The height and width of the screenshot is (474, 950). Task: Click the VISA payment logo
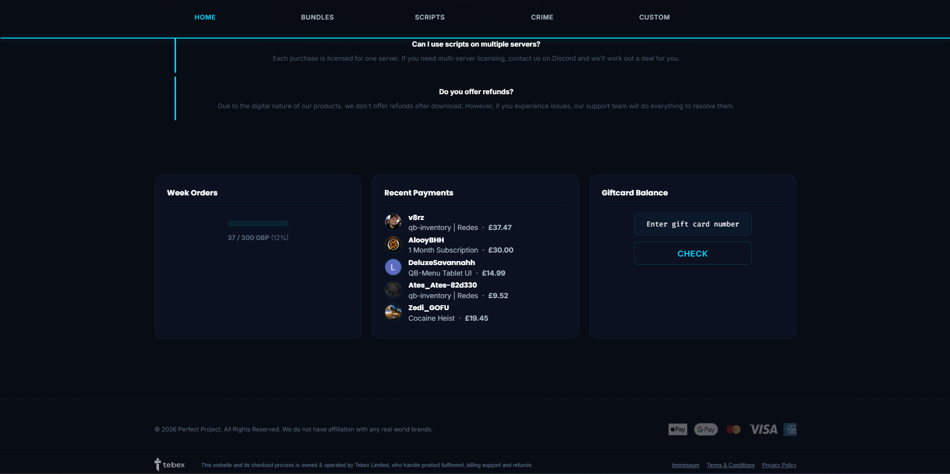(763, 429)
